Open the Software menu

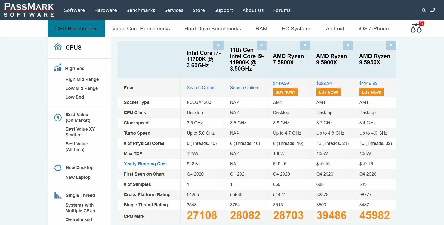pyautogui.click(x=75, y=10)
